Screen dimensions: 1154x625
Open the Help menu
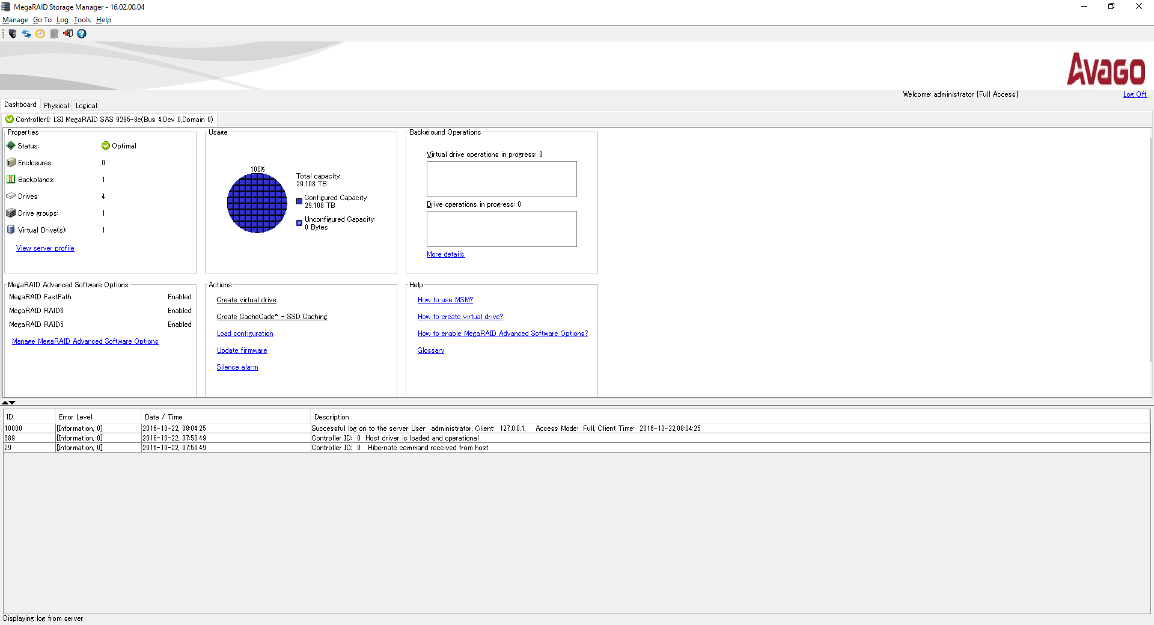(x=103, y=20)
